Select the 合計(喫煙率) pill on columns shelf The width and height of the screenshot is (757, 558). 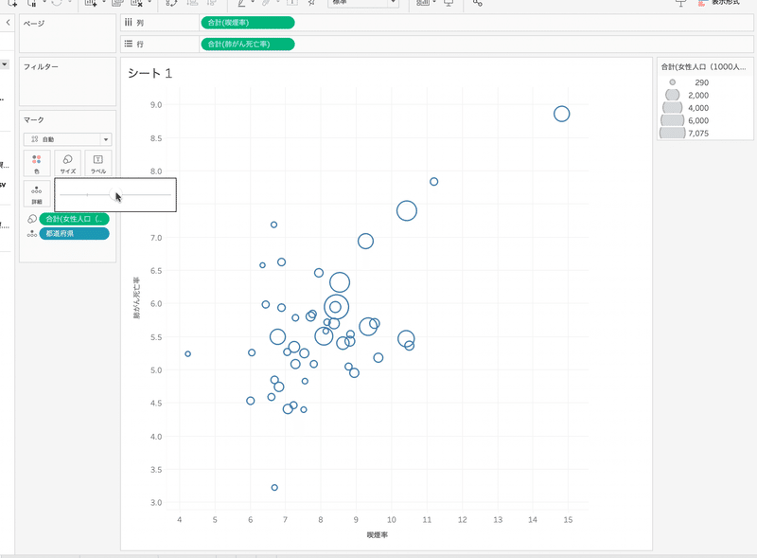[x=248, y=23]
